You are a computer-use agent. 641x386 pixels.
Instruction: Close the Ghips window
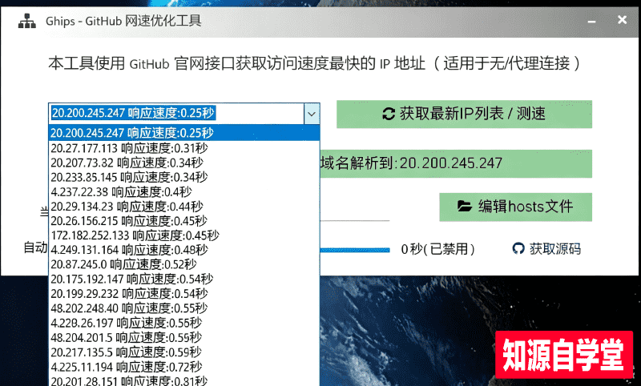[x=623, y=20]
